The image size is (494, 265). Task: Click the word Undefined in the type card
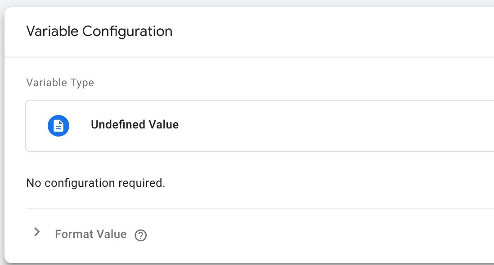pyautogui.click(x=118, y=124)
